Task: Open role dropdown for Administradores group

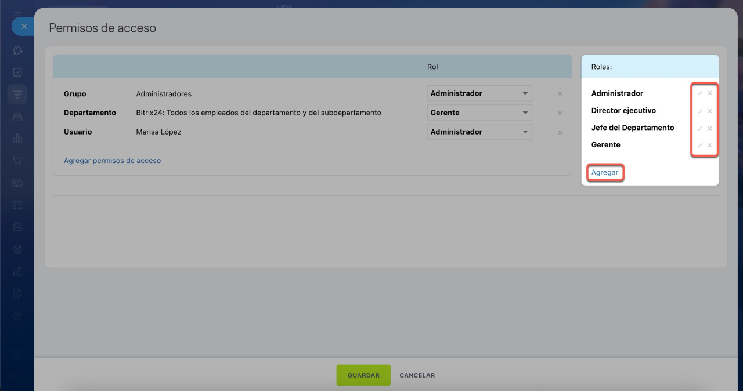Action: tap(479, 93)
